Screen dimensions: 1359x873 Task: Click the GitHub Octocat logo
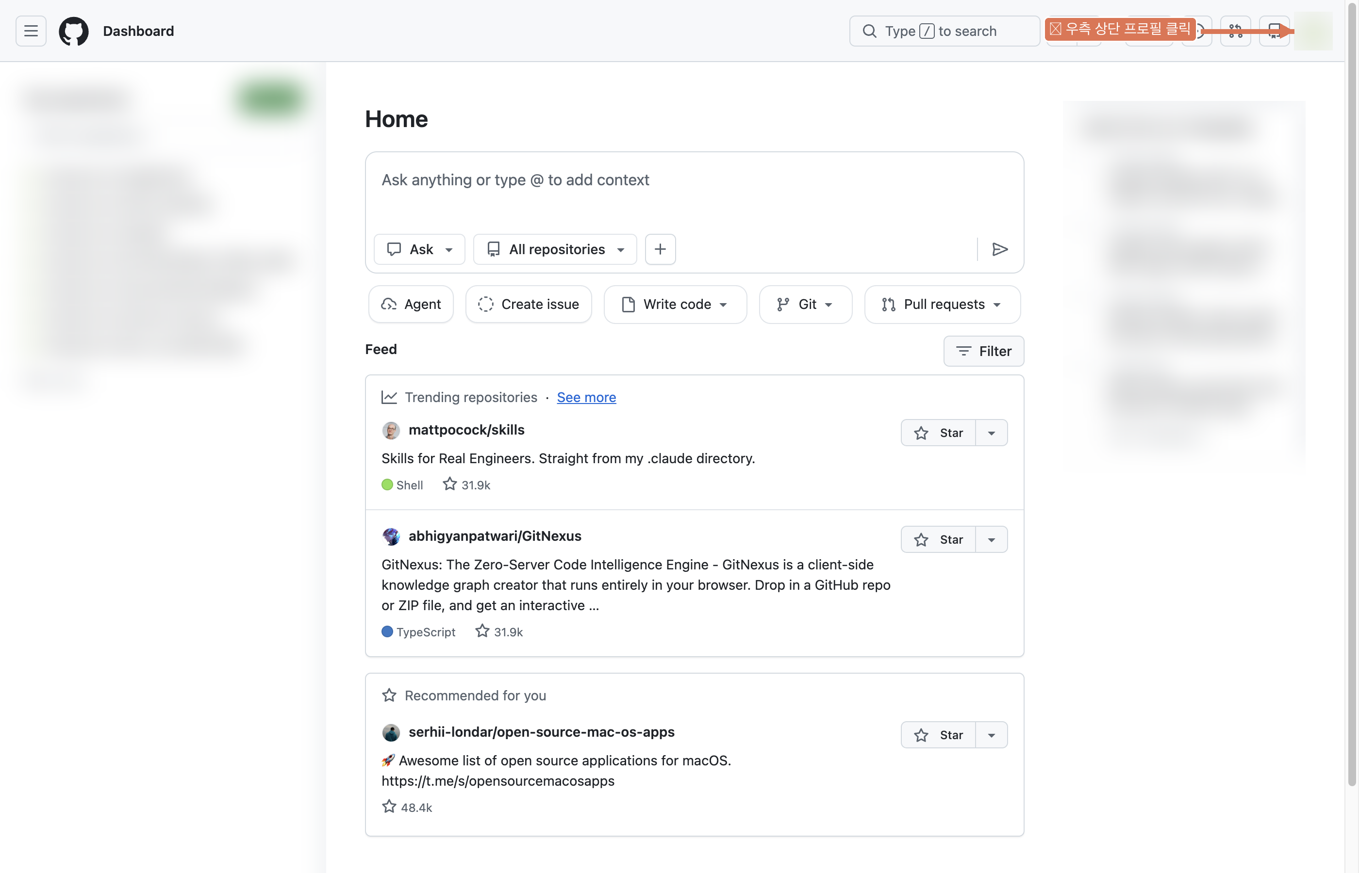coord(74,31)
